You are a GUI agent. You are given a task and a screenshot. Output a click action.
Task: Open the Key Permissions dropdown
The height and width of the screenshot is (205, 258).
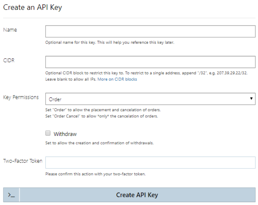coord(150,99)
